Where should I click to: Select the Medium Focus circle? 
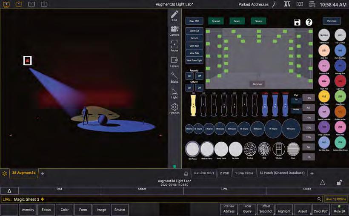coord(207,149)
